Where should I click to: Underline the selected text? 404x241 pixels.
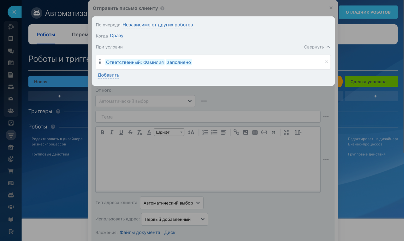click(x=121, y=132)
